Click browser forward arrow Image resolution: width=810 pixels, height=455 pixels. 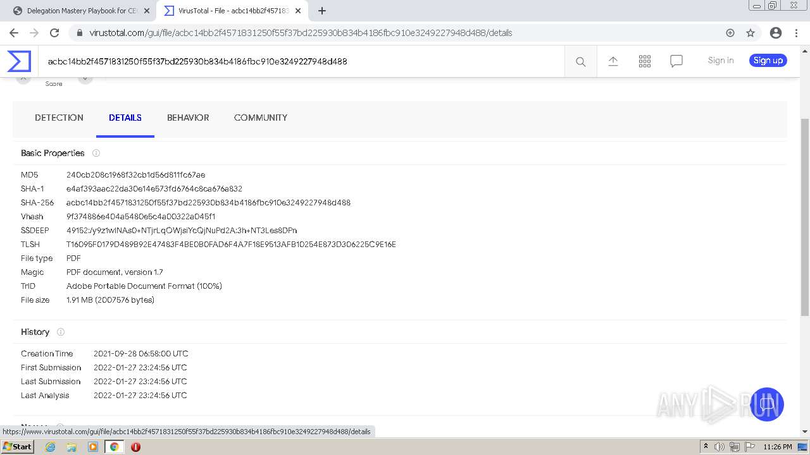tap(34, 33)
